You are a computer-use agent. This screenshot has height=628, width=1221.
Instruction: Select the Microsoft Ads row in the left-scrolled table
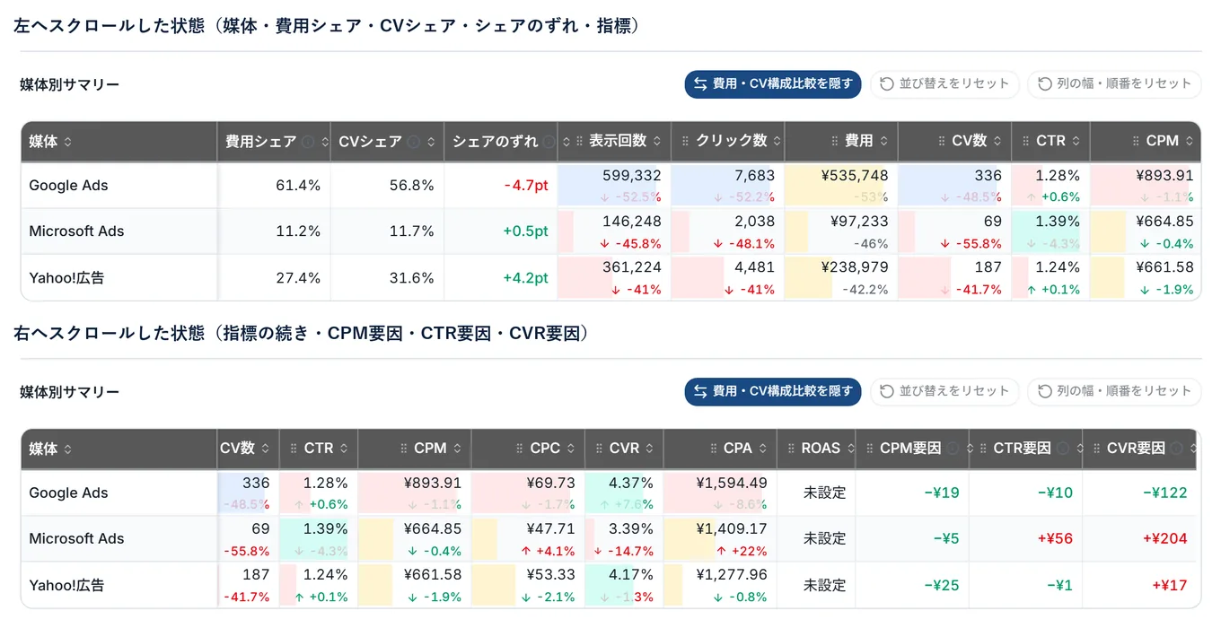point(610,231)
